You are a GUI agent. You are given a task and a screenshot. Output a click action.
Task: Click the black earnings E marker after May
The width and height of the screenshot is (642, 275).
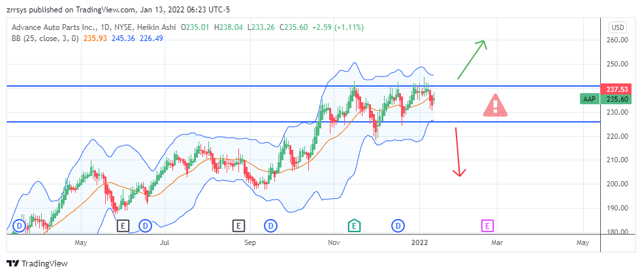pos(123,225)
